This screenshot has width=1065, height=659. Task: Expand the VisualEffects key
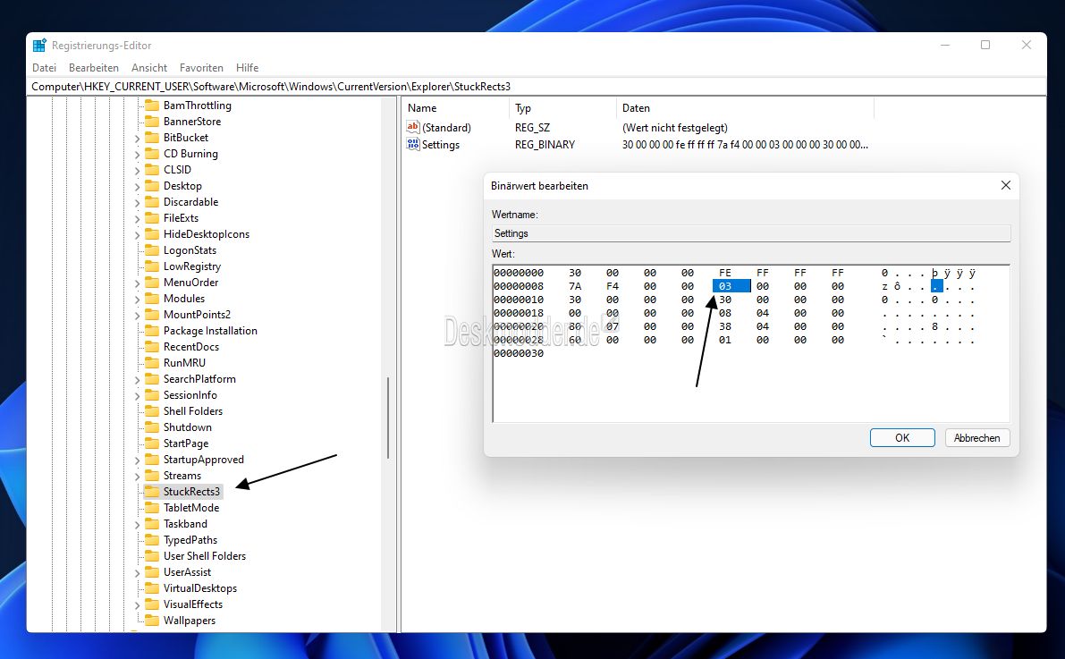click(x=137, y=604)
